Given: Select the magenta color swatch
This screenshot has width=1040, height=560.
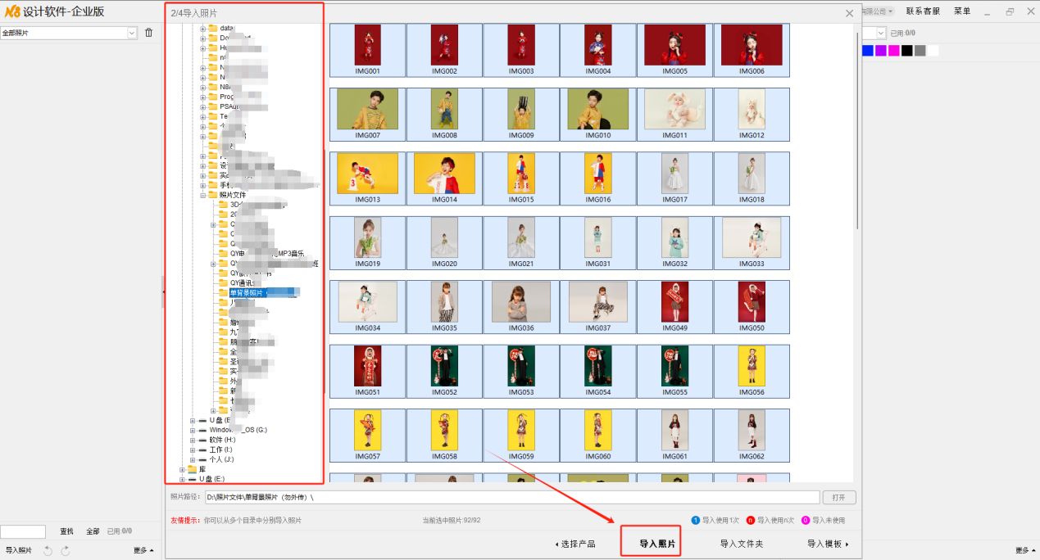Looking at the screenshot, I should [x=894, y=51].
